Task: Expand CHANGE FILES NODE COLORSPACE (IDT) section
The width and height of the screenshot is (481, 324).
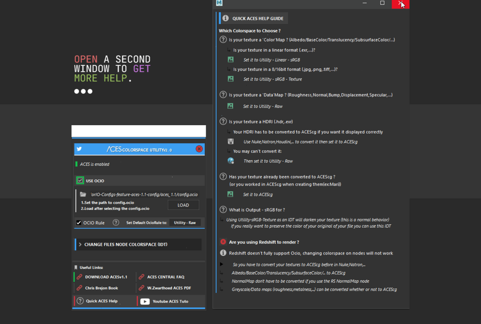Action: [x=139, y=244]
